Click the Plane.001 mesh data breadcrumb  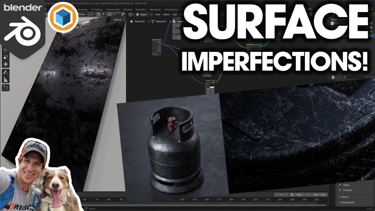click(158, 21)
